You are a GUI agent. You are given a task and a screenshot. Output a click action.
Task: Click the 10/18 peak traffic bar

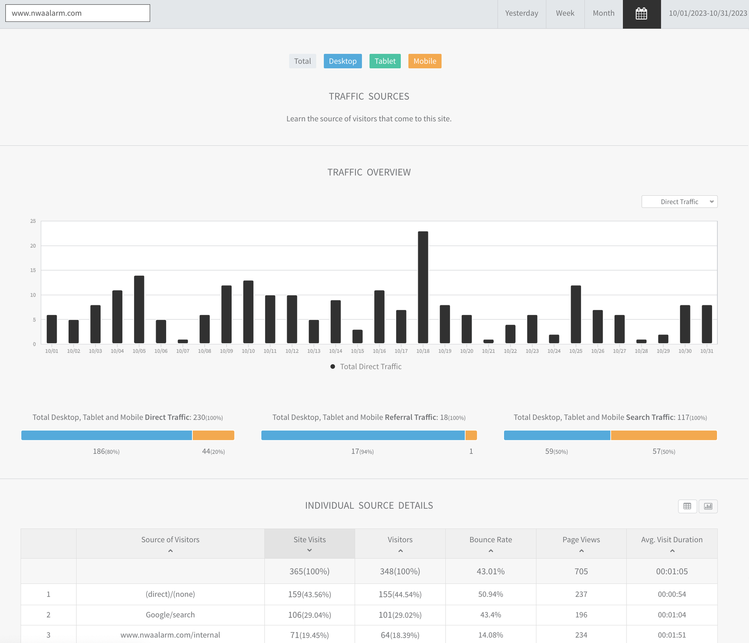423,287
